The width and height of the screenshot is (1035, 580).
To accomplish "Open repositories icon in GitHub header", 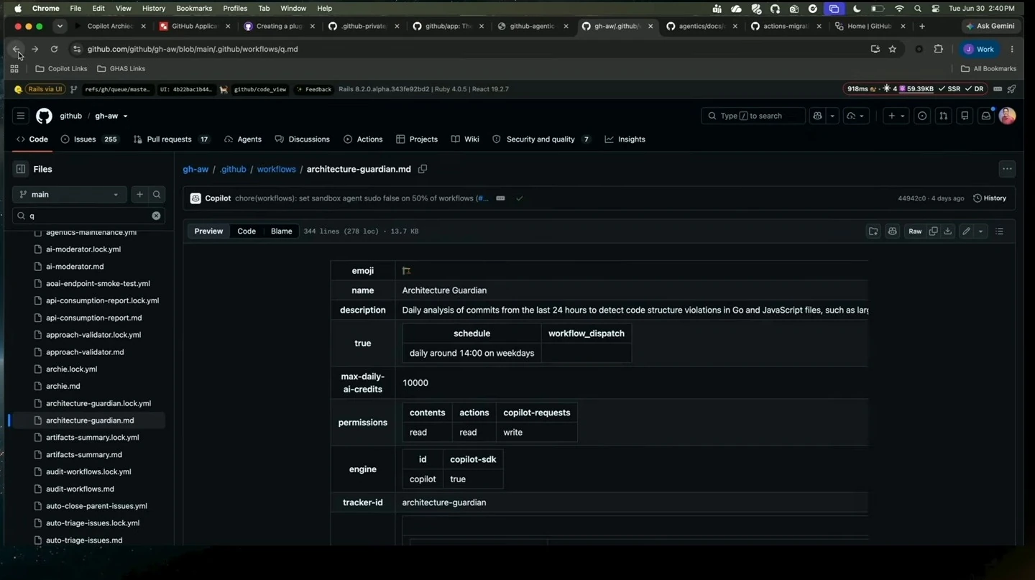I will pyautogui.click(x=965, y=116).
